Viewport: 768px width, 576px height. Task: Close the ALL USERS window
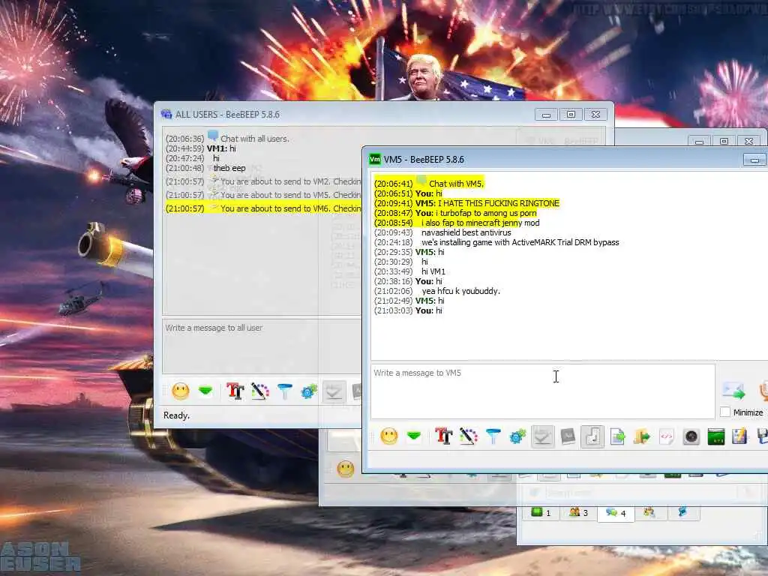point(595,115)
